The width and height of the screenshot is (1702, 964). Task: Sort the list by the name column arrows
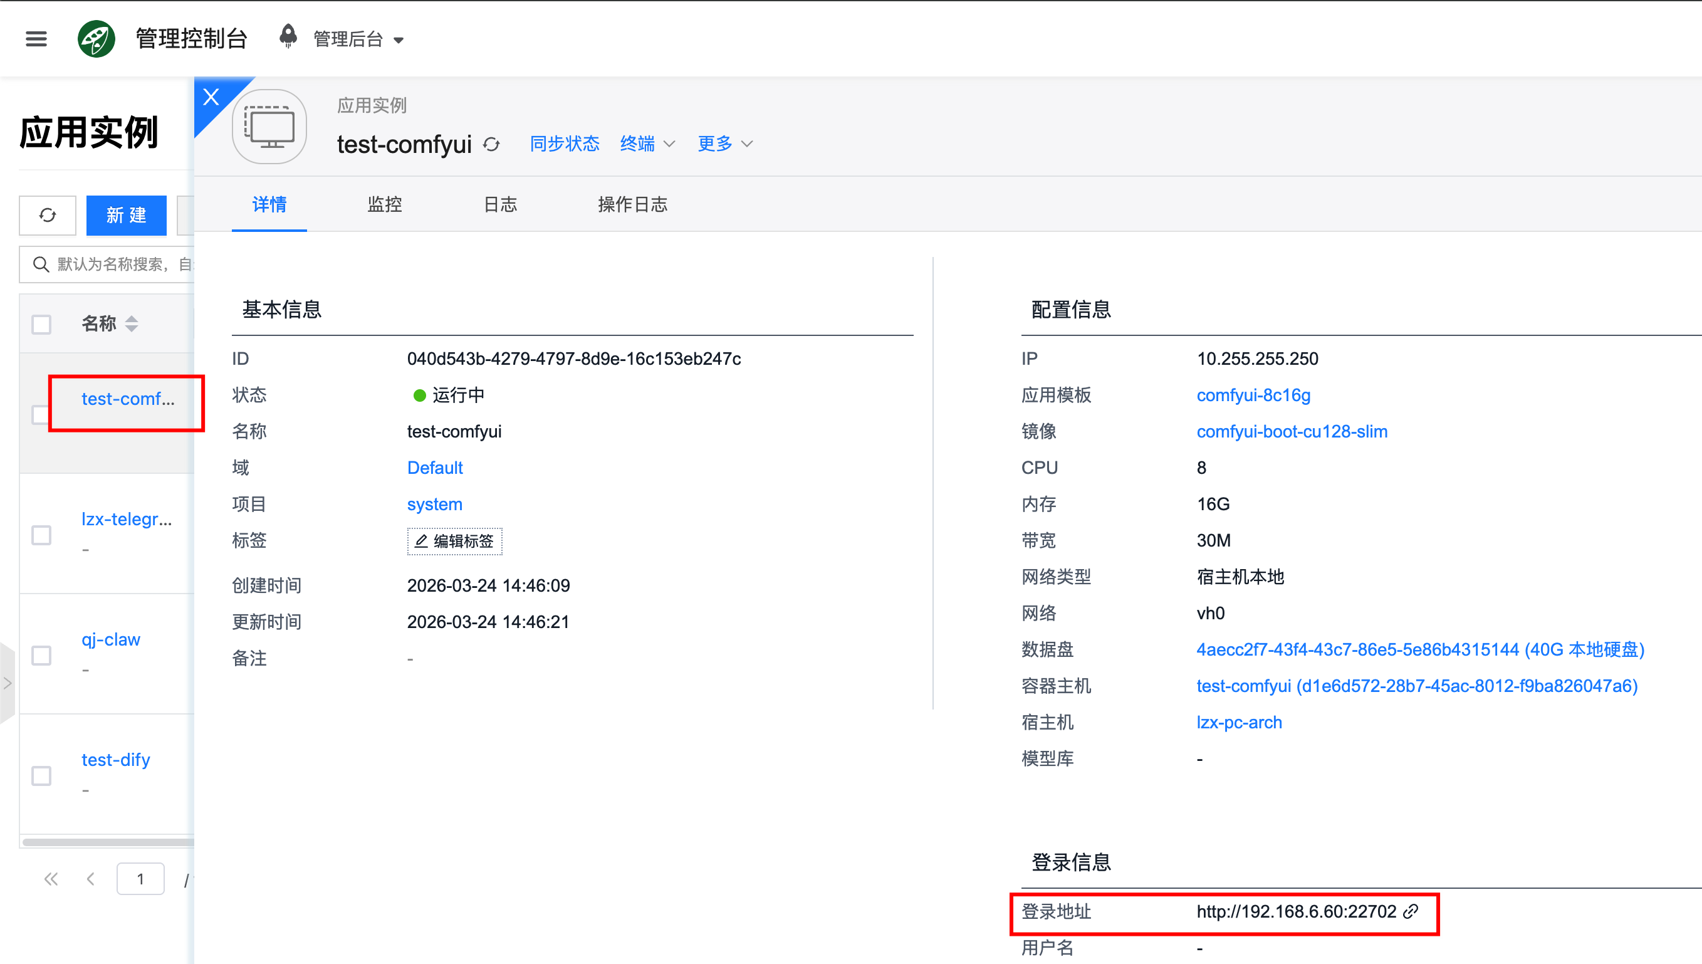click(x=132, y=324)
